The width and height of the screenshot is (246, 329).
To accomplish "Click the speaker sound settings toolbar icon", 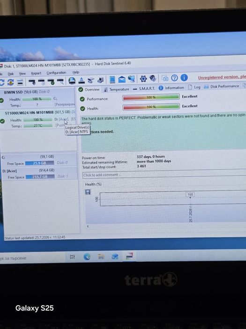I will click(153, 78).
